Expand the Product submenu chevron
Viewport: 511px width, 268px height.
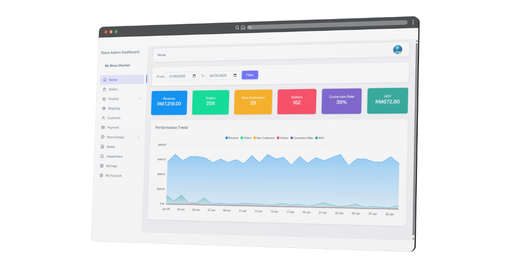click(140, 99)
